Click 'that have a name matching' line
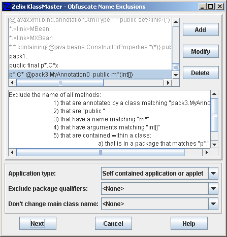 pos(101,119)
